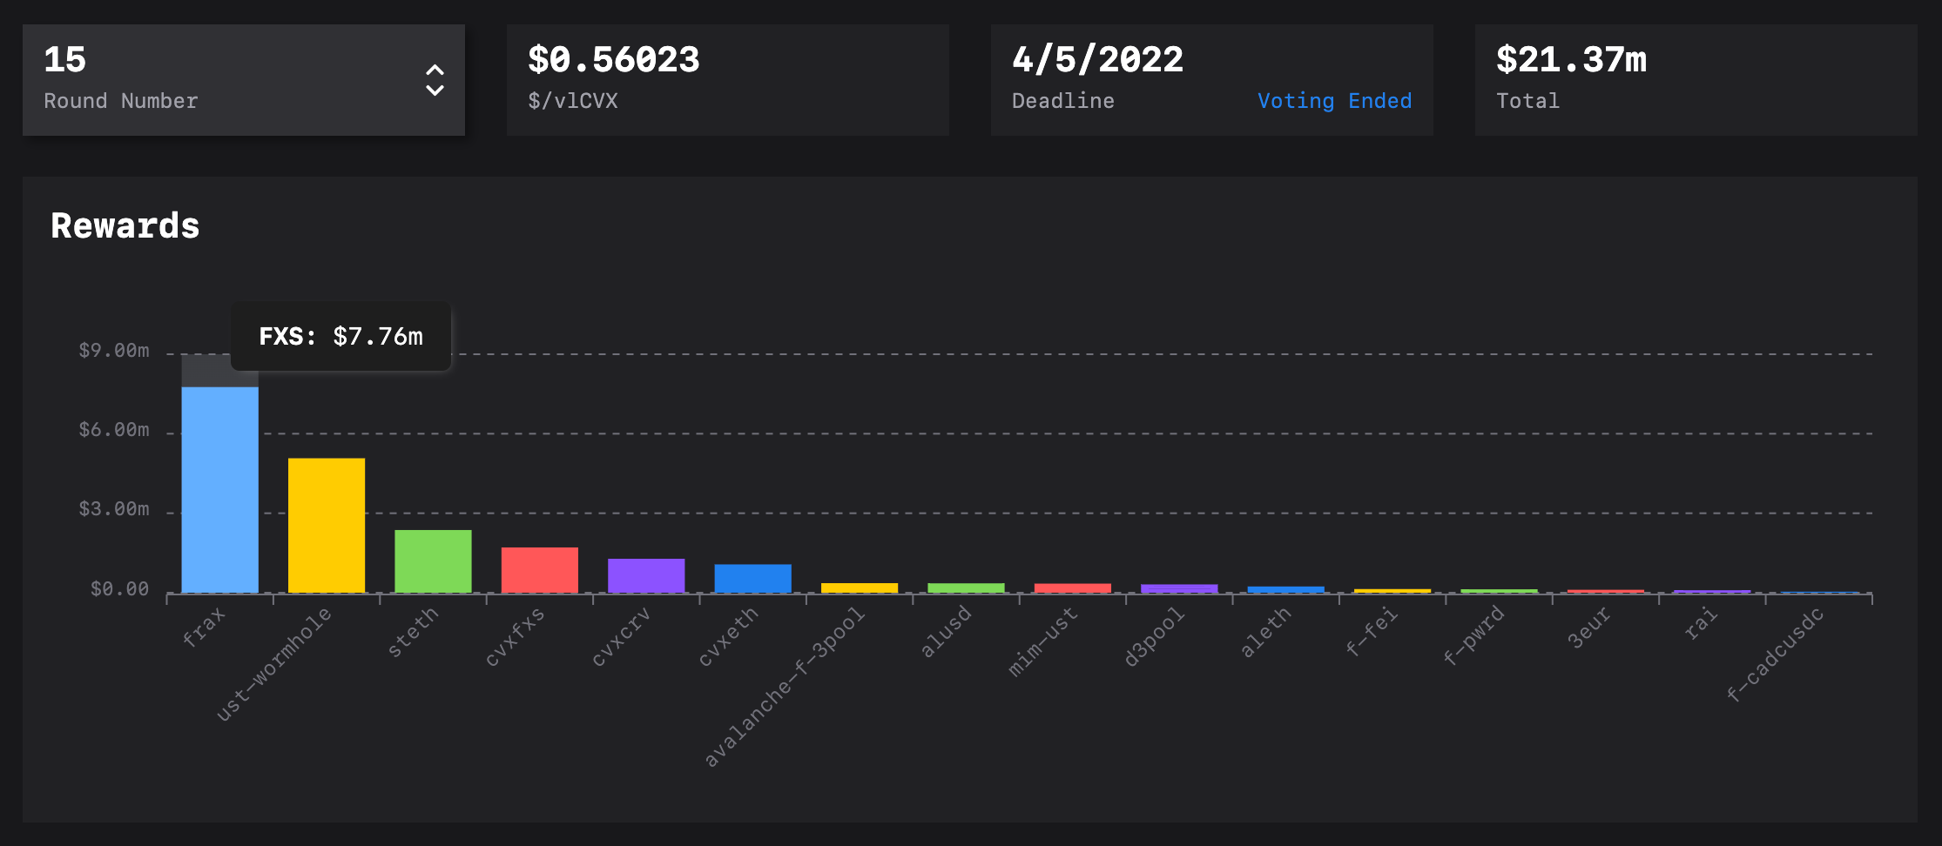Viewport: 1942px width, 846px height.
Task: Click the round selector up-down chevron icon
Action: click(x=435, y=80)
